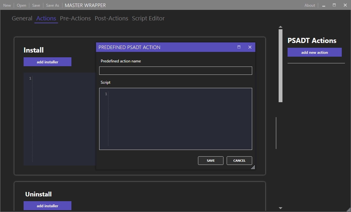Click the vertical scrollbar thumb
The width and height of the screenshot is (351, 212).
coord(281,65)
